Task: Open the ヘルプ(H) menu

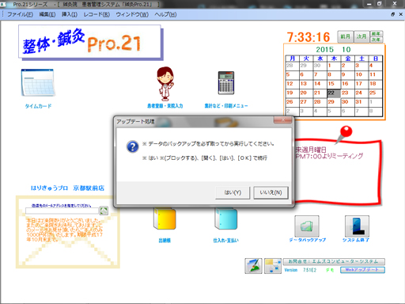Action: [165, 14]
